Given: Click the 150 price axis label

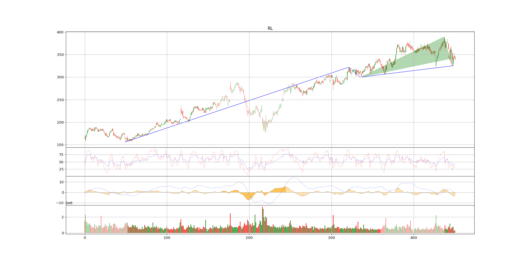Looking at the screenshot, I should (60, 145).
